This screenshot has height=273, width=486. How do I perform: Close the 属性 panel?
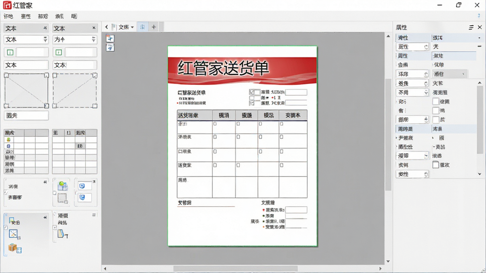coord(480,27)
